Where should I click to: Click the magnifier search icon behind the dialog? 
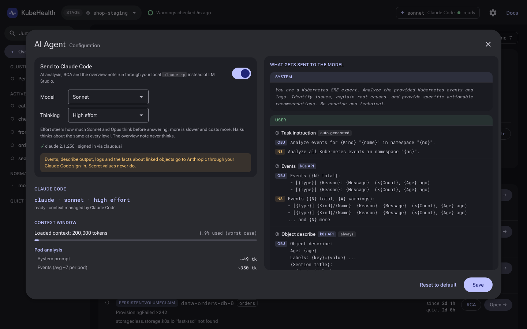tap(12, 33)
